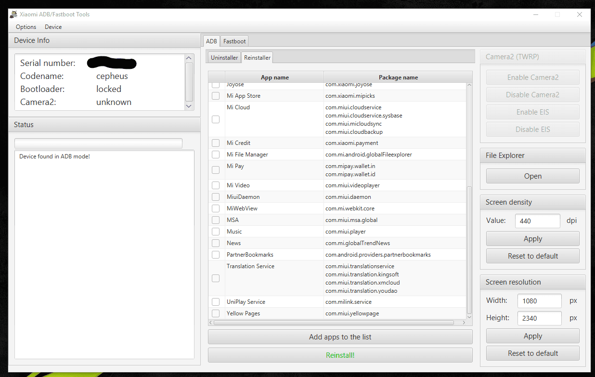Tick the UniPlay Service checkbox
This screenshot has width=595, height=377.
(x=216, y=302)
